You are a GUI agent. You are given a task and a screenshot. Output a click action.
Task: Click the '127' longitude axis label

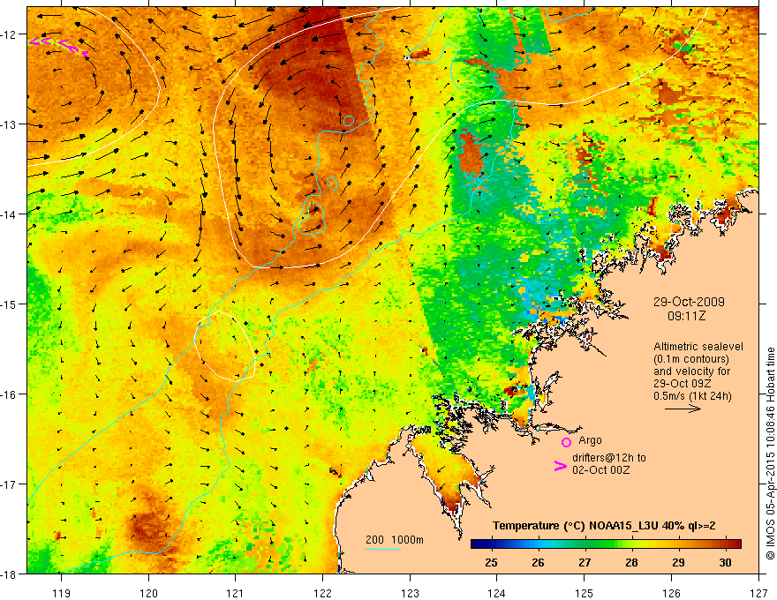point(758,593)
